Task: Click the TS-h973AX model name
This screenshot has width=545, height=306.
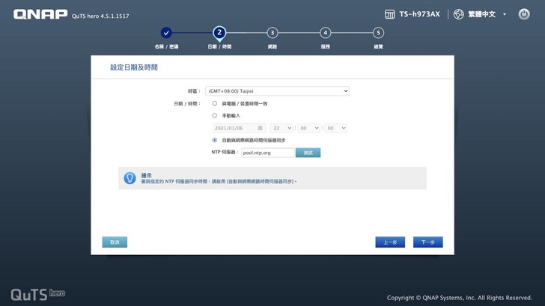Action: click(419, 14)
